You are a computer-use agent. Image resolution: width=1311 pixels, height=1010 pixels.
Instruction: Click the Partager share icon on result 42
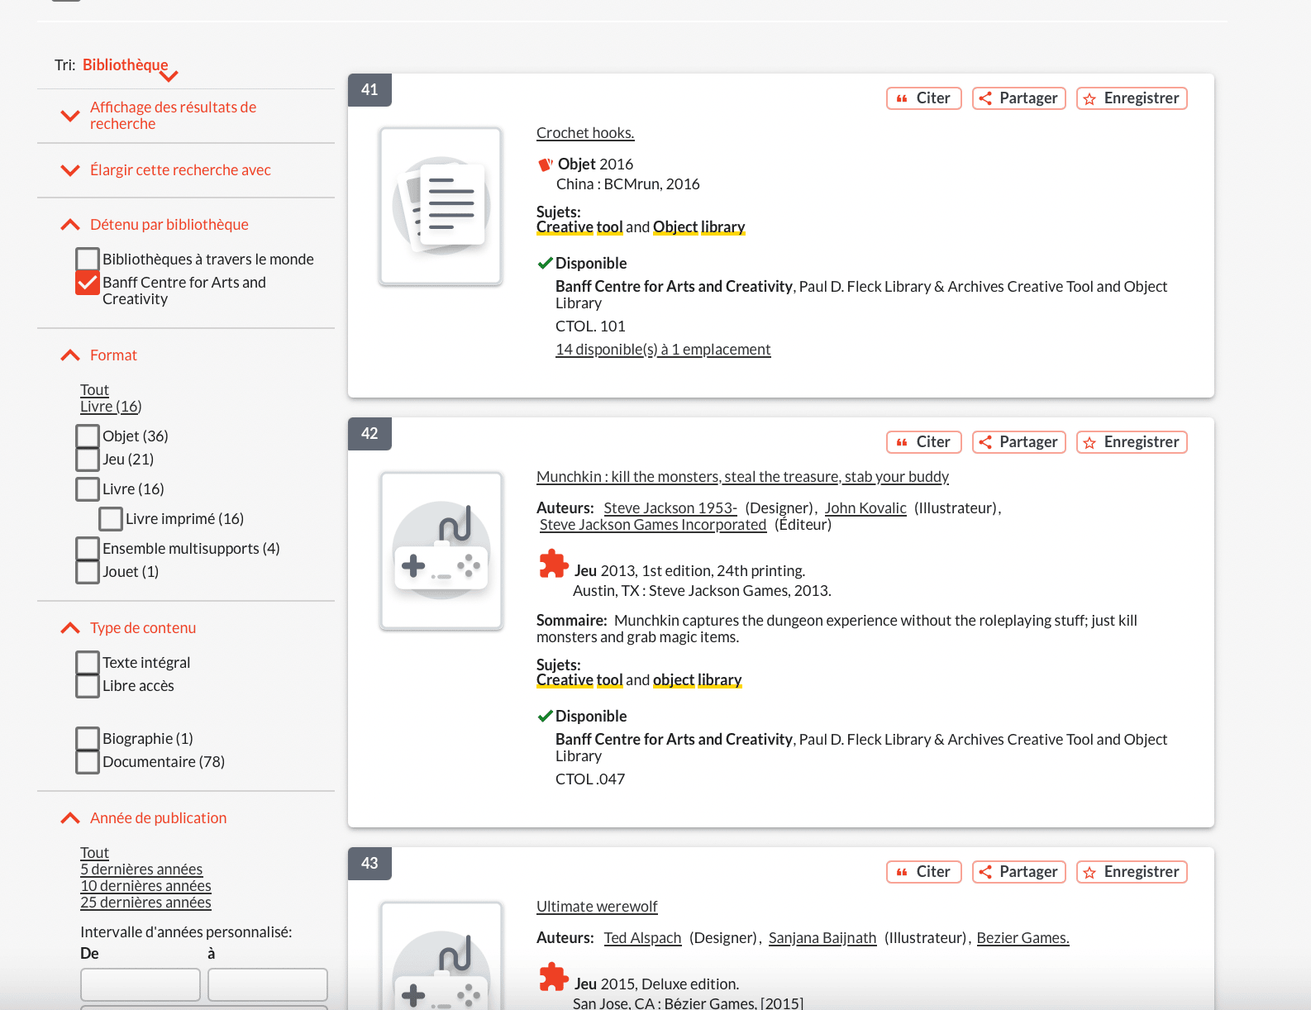coord(985,442)
